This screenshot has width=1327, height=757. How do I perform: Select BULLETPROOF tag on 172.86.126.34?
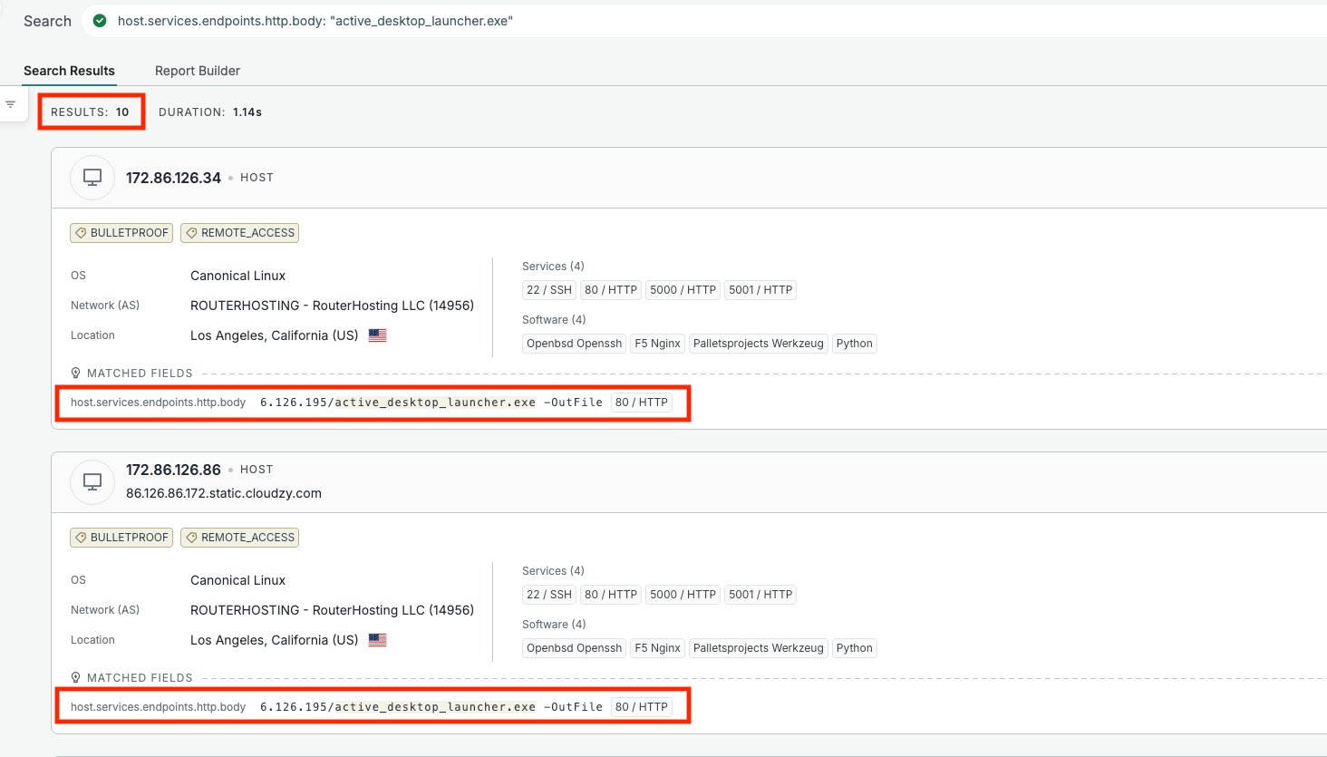121,233
